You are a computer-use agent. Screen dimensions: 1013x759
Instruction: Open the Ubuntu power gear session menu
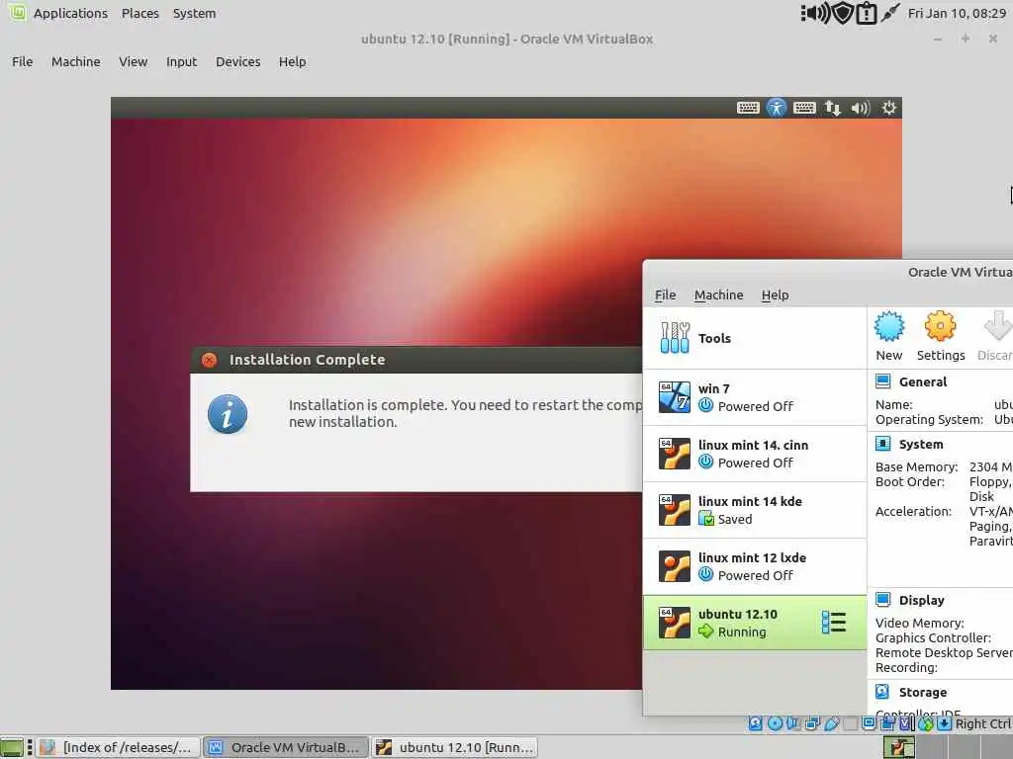tap(889, 108)
